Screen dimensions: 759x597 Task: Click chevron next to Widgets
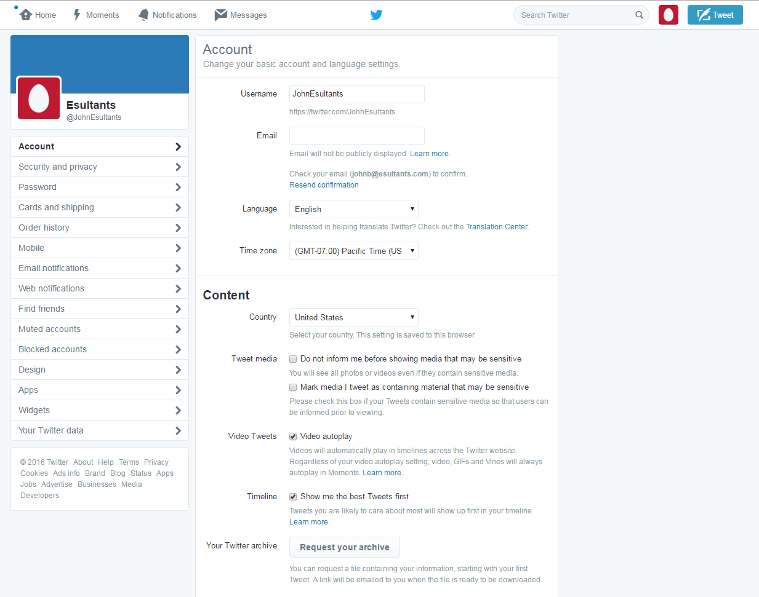[178, 410]
